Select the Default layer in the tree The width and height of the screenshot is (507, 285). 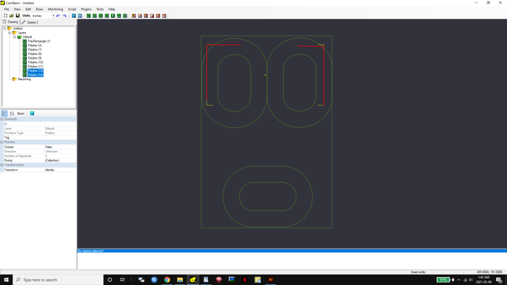[27, 37]
